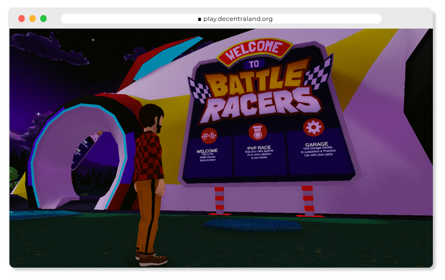Screen dimensions: 445x280
Task: Click 'Test your cars against' description text
Action: [x=259, y=151]
